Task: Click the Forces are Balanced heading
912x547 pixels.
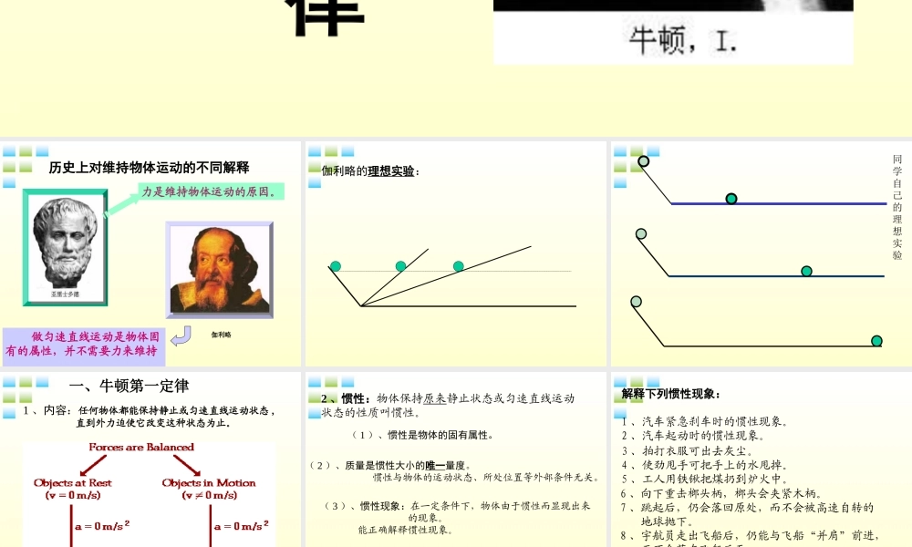Action: click(x=141, y=447)
